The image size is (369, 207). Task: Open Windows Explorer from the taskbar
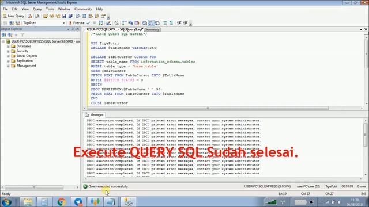pos(28,202)
